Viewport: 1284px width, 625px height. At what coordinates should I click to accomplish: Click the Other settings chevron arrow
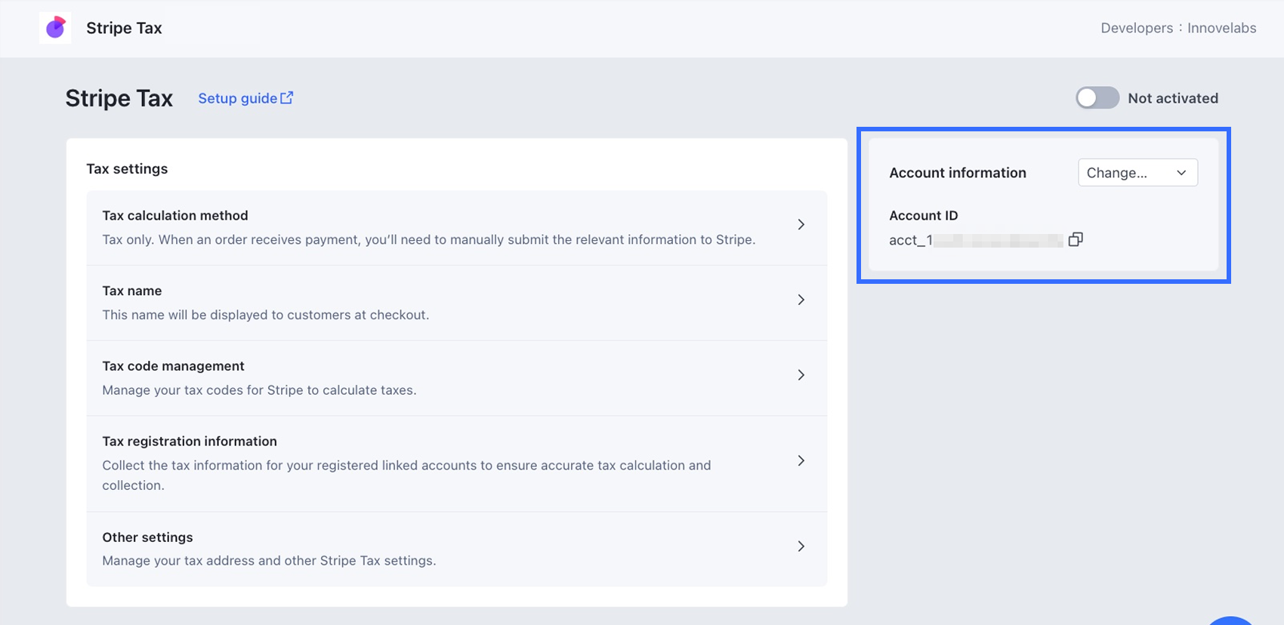click(x=801, y=546)
